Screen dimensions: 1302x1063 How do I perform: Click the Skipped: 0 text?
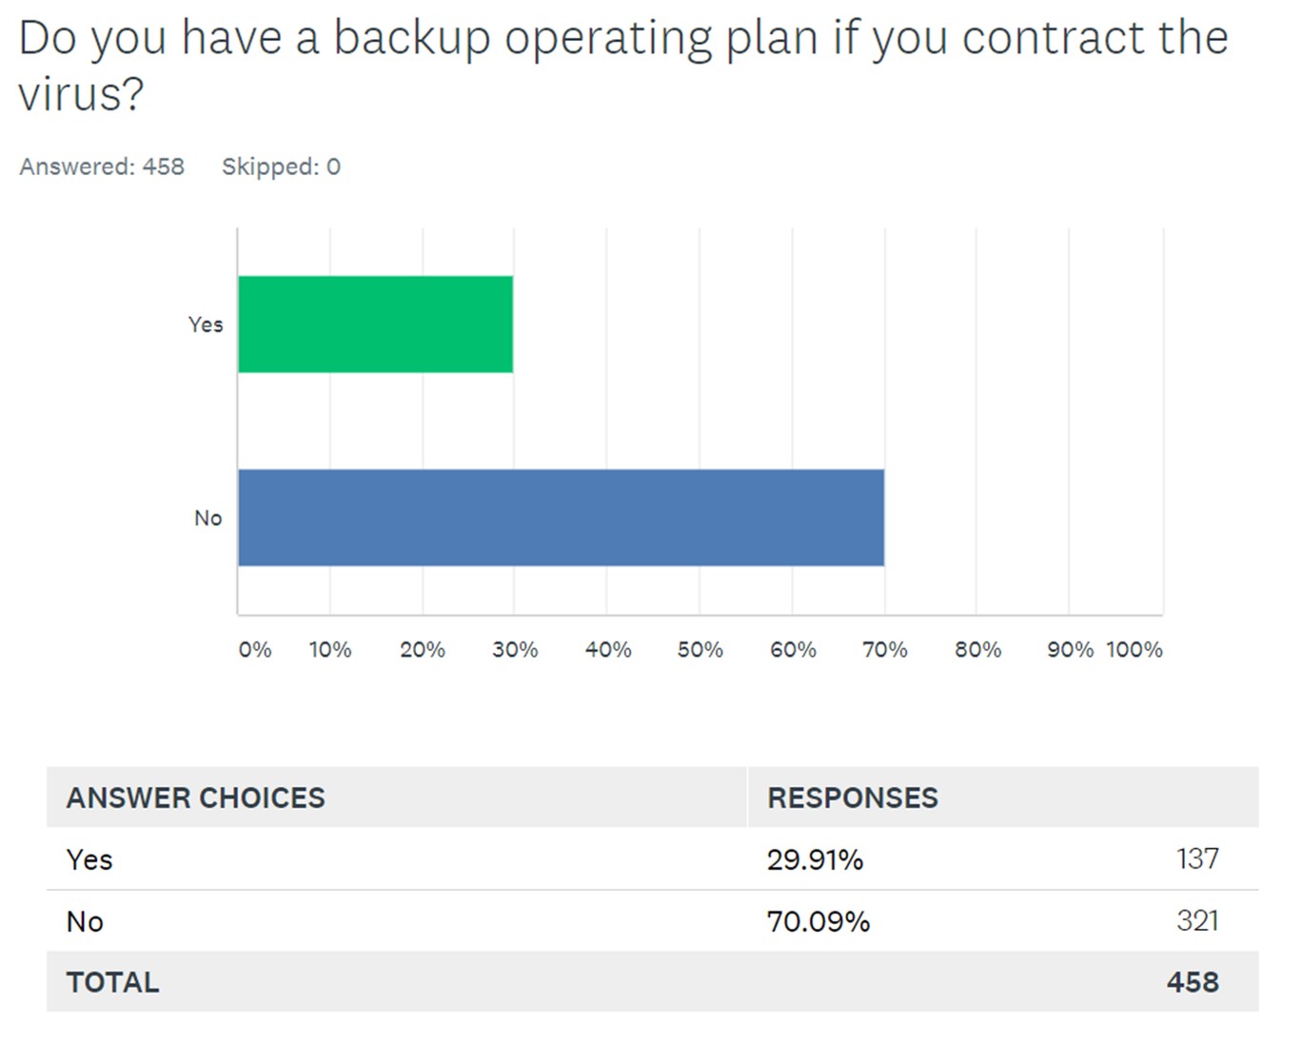point(281,167)
